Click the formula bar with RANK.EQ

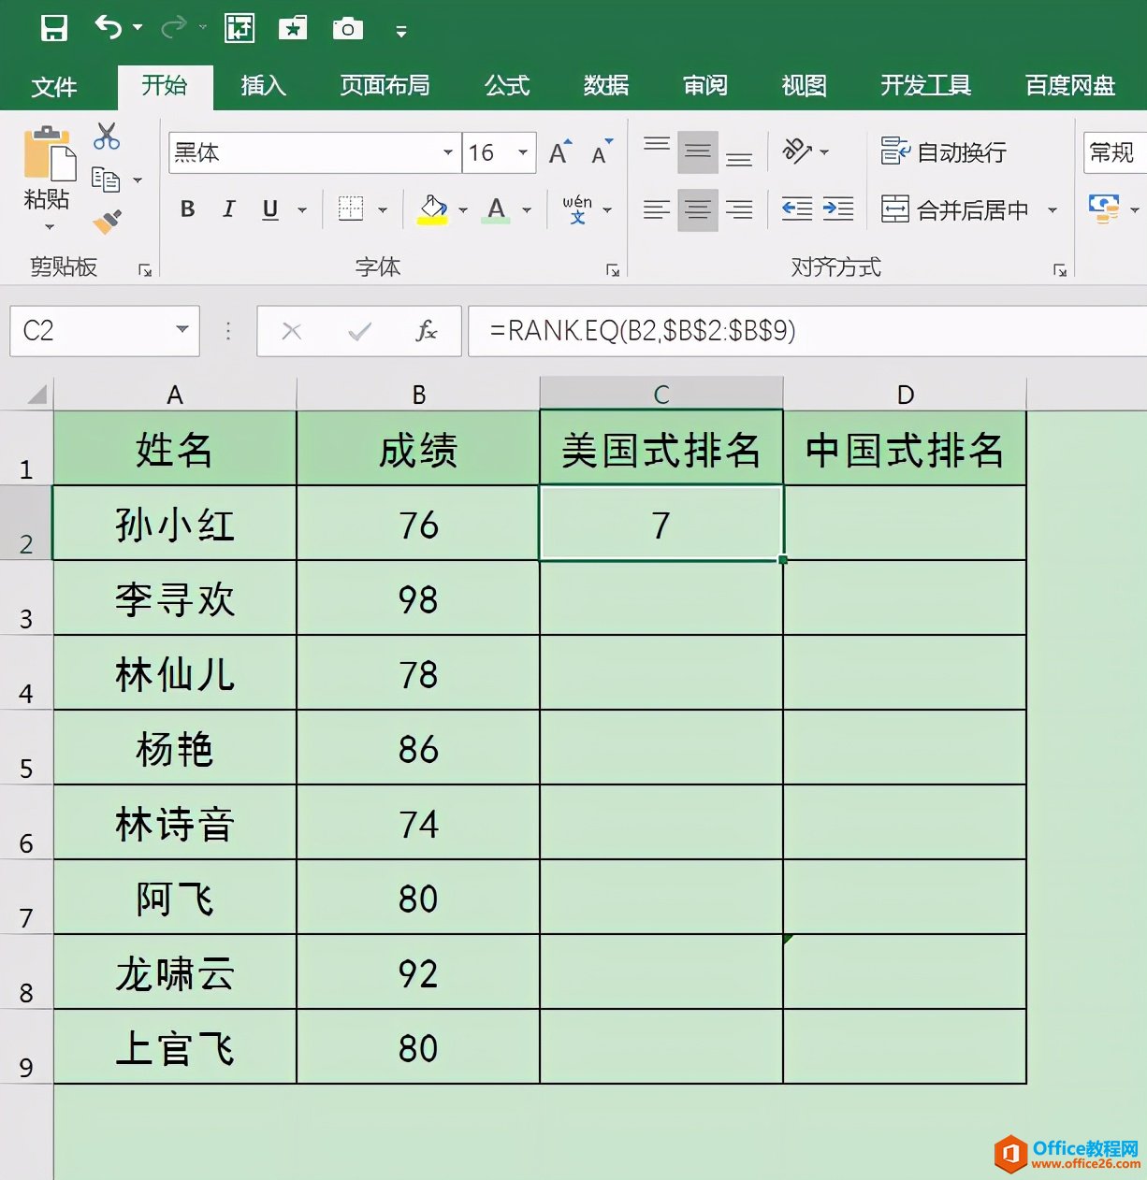tap(807, 331)
